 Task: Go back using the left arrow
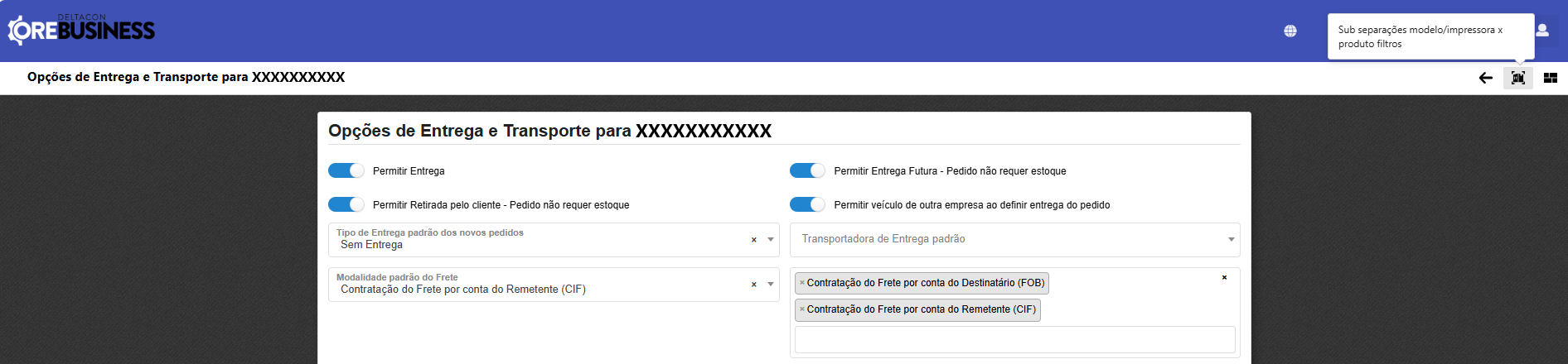[1485, 78]
